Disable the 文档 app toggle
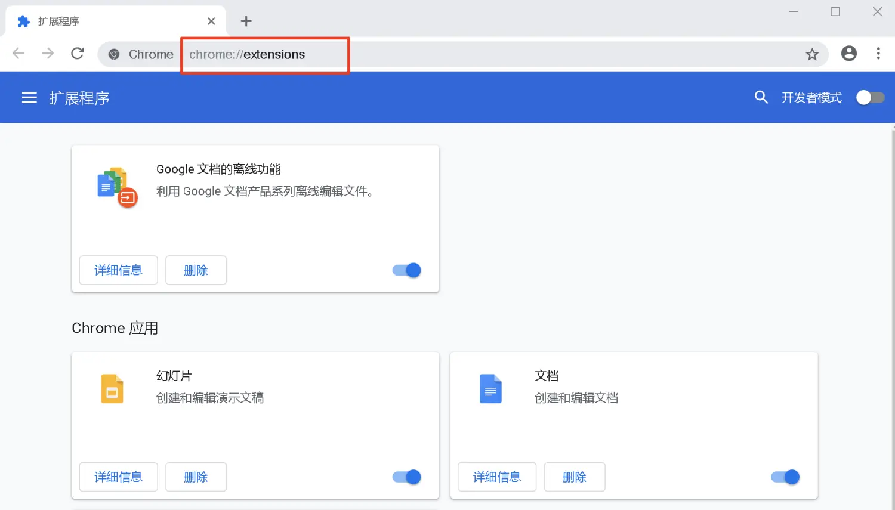The height and width of the screenshot is (510, 895). pos(785,477)
